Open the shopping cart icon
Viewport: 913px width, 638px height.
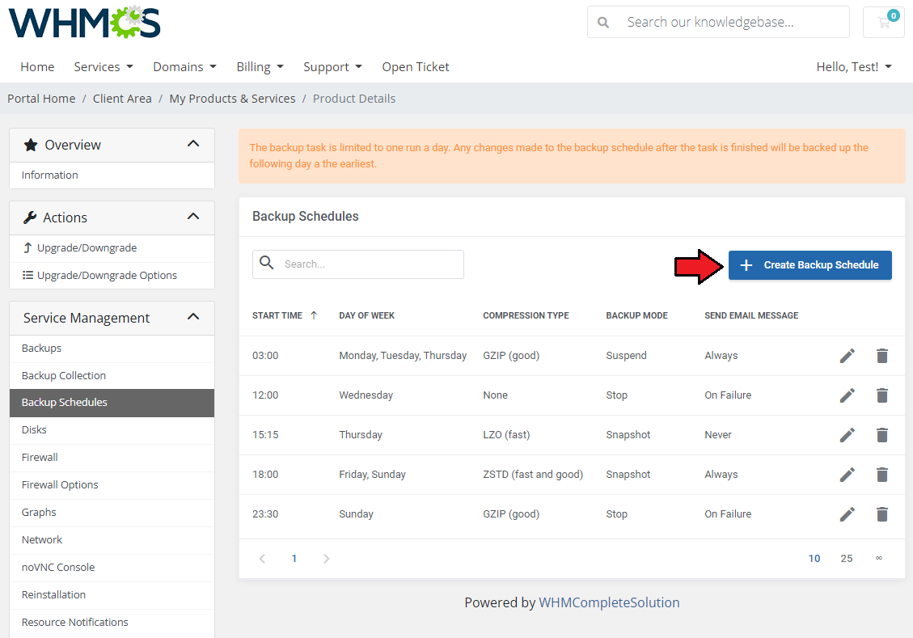pyautogui.click(x=884, y=22)
